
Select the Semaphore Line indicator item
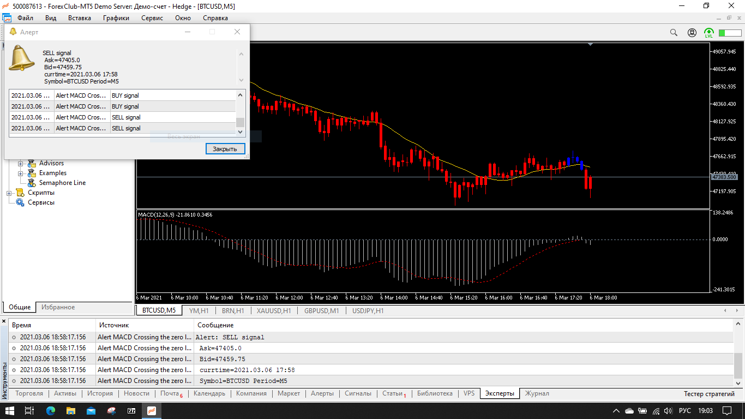click(x=62, y=183)
